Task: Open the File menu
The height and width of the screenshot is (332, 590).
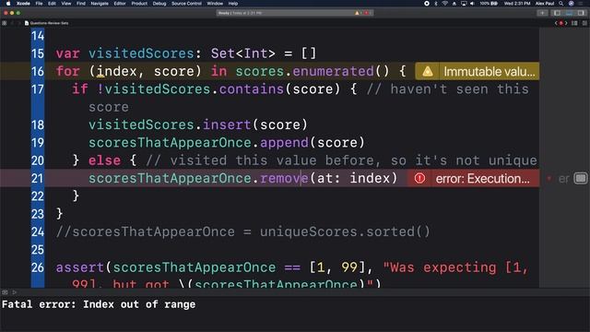Action: click(39, 4)
